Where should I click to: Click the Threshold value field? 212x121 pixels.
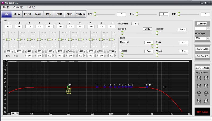[149, 42]
